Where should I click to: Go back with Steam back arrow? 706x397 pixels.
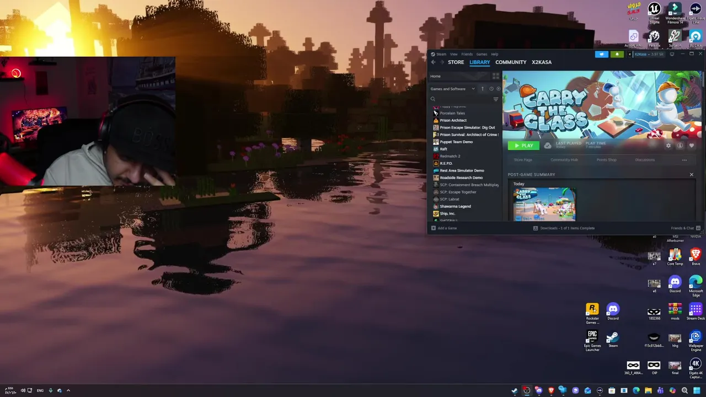point(433,62)
